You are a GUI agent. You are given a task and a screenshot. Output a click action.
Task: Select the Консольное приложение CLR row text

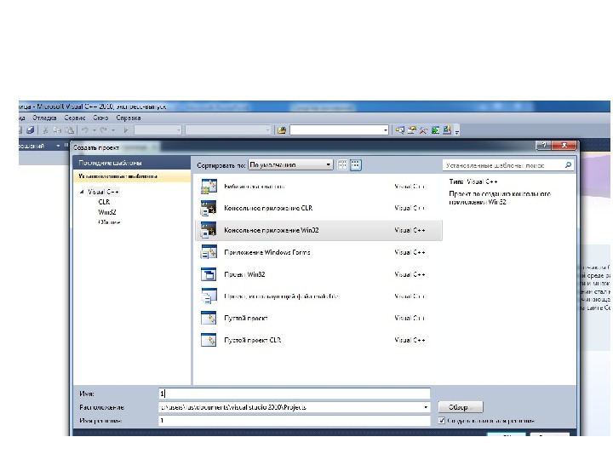[268, 208]
